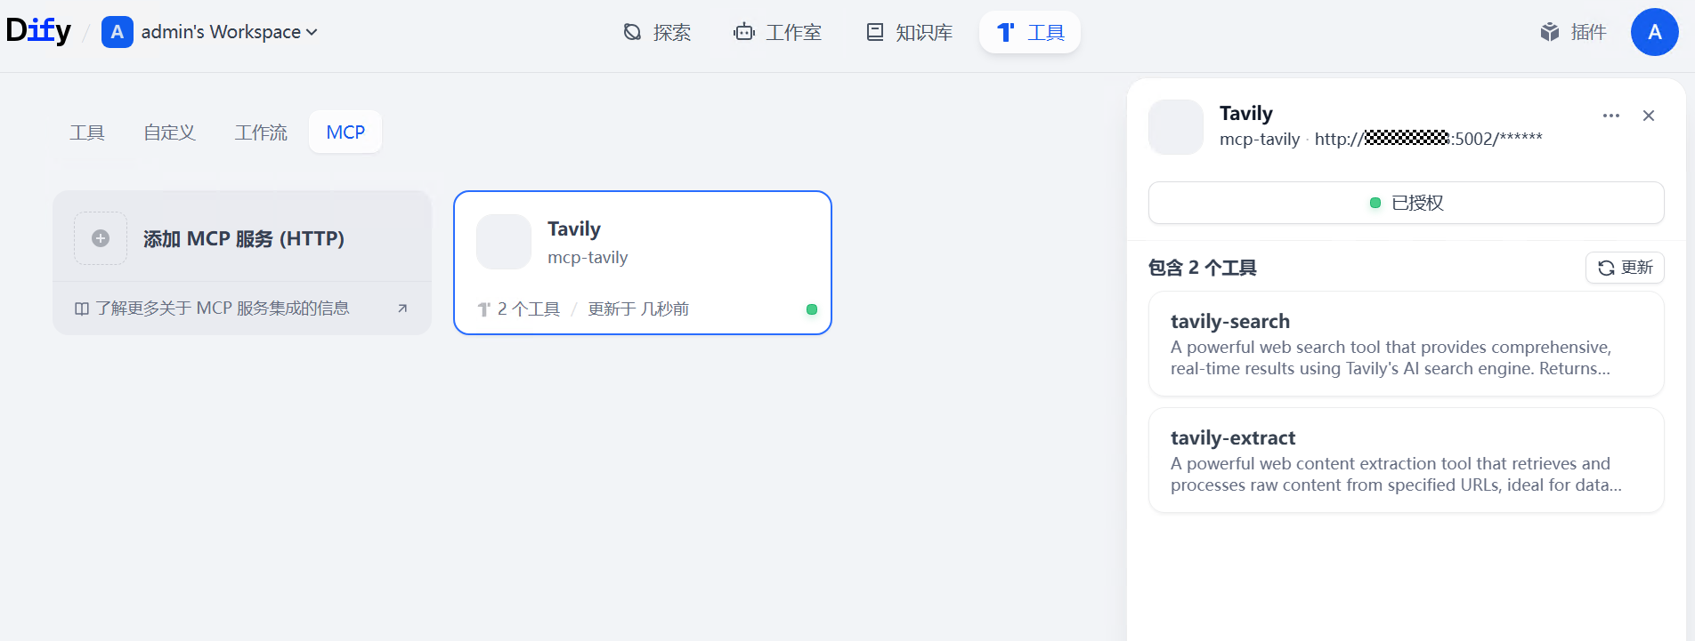
Task: Click the Tavily title in detail panel
Action: coord(1246,113)
